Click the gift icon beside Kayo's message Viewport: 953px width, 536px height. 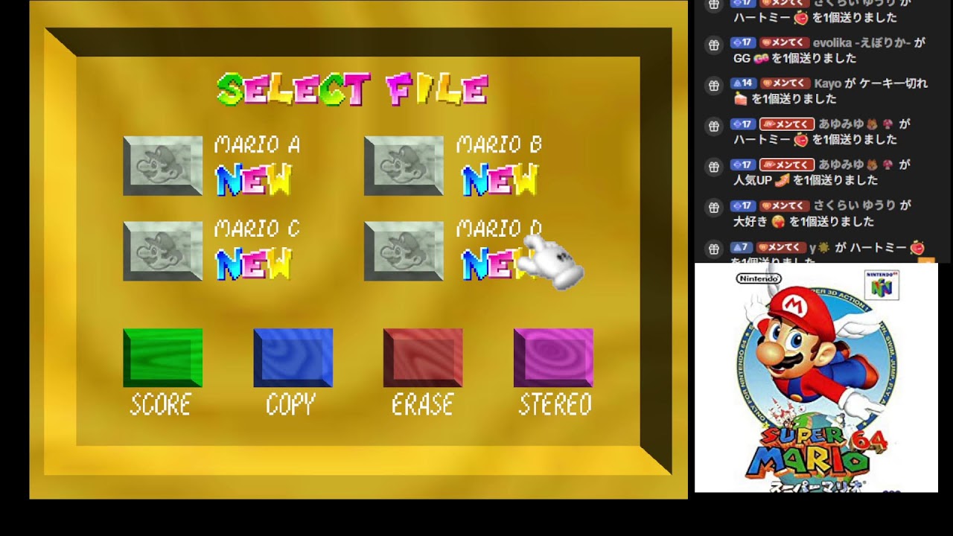[x=713, y=85]
